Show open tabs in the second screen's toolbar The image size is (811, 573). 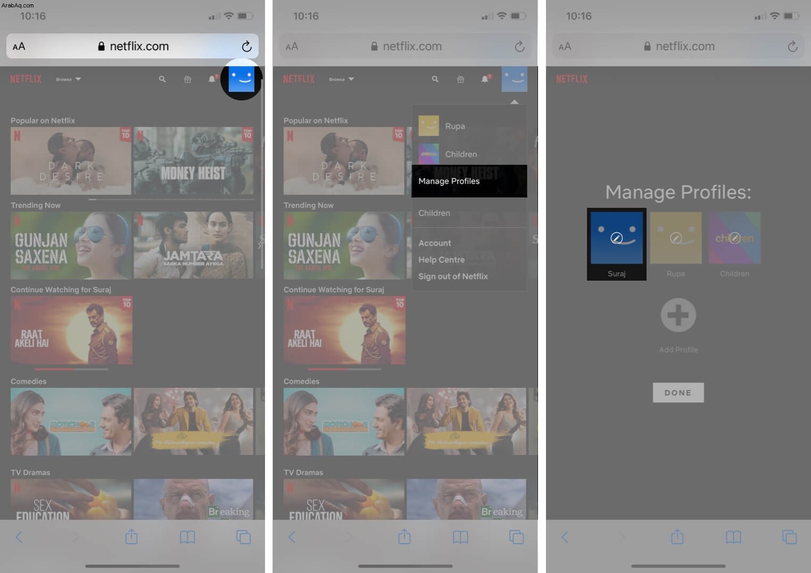(x=516, y=537)
